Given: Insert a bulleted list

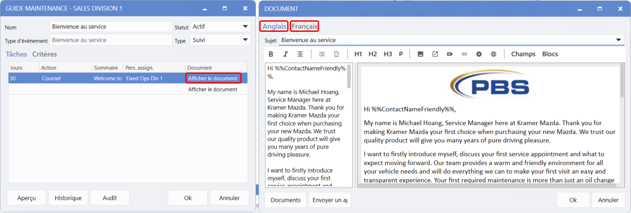Looking at the screenshot, I should pos(322,54).
